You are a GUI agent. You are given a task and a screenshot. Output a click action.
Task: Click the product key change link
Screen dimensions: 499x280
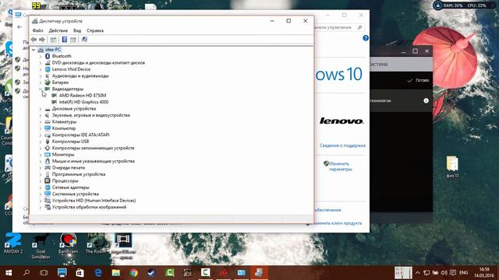pos(336,223)
